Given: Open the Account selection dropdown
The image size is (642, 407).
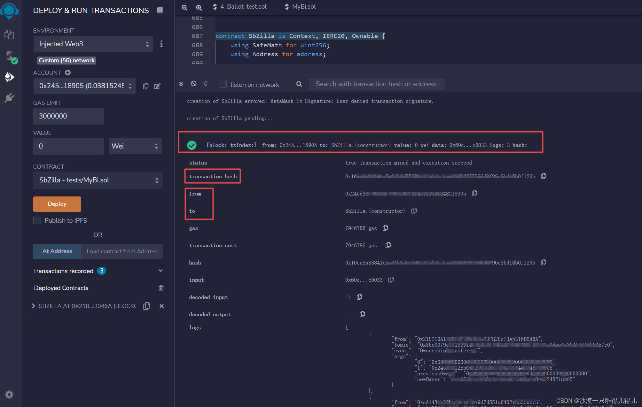Looking at the screenshot, I should (84, 86).
